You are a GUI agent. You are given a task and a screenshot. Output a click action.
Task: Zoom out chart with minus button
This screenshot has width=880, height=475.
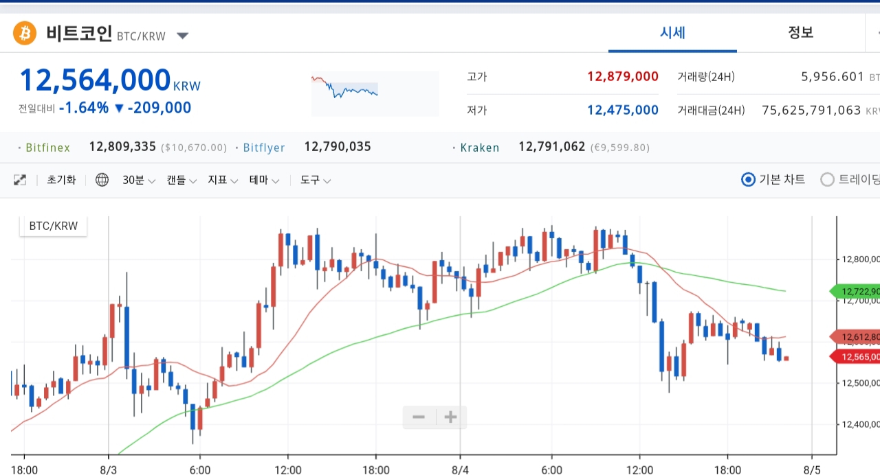pyautogui.click(x=419, y=417)
